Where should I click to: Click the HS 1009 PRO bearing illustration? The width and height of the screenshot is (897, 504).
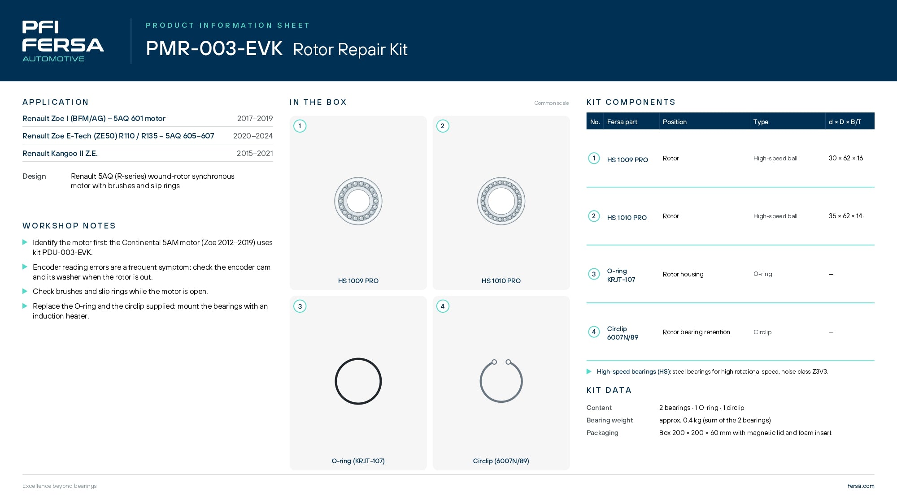358,201
